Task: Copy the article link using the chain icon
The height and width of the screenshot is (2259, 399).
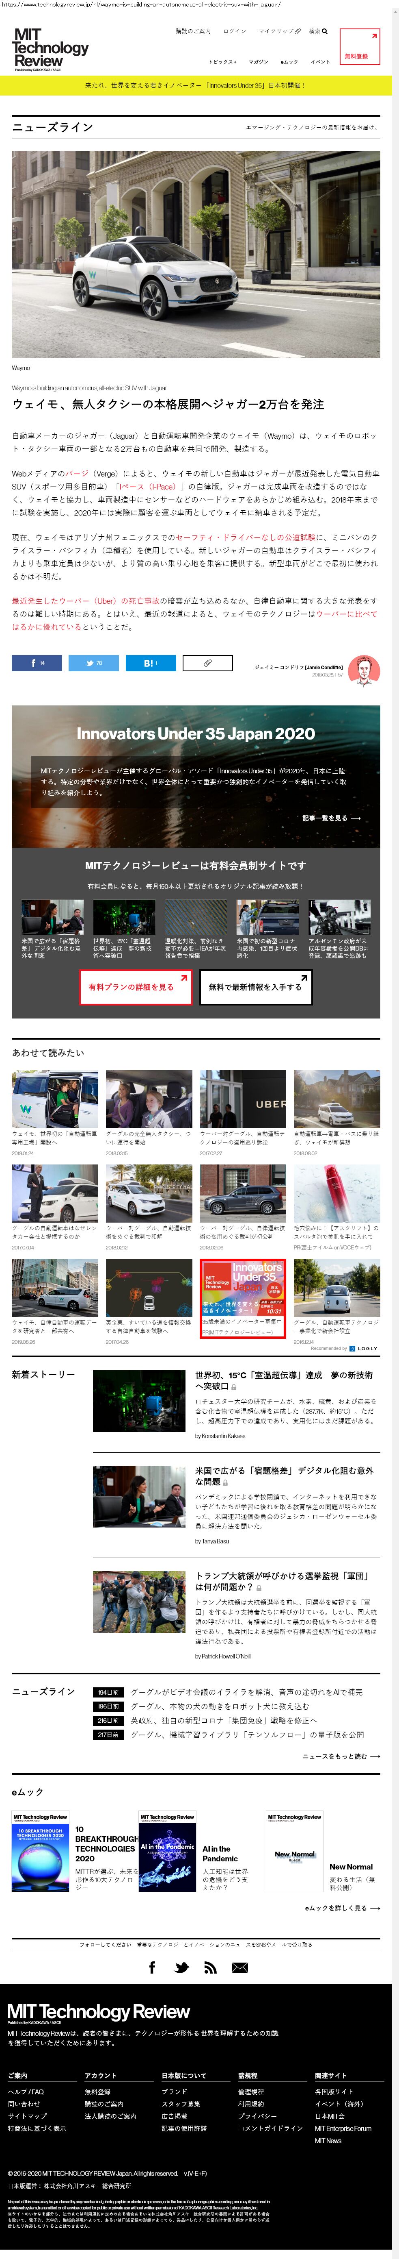Action: (208, 663)
